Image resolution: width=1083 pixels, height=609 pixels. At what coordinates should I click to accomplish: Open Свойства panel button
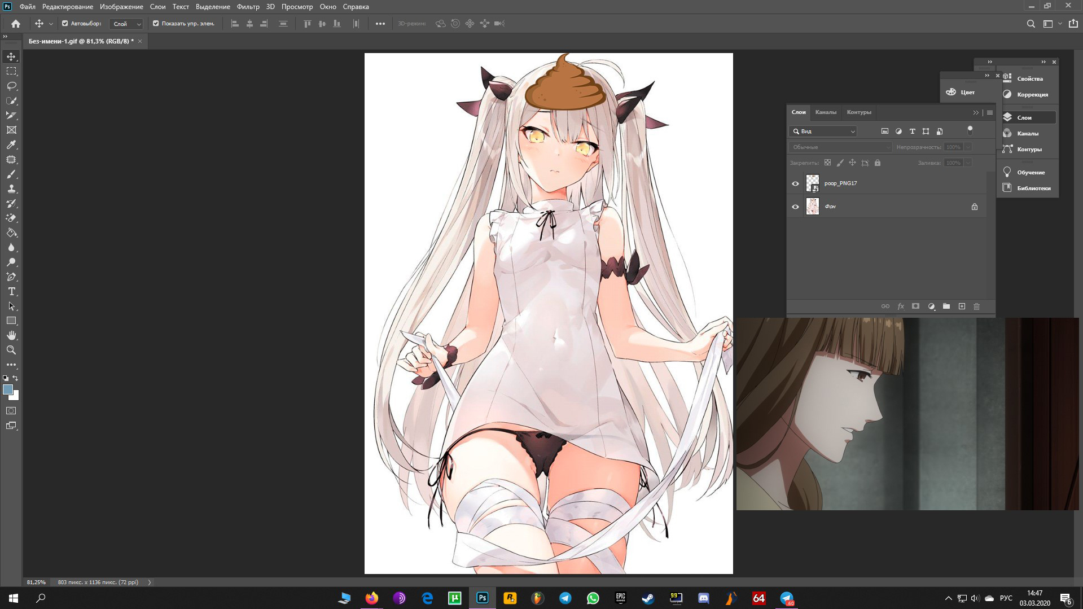(x=1026, y=78)
